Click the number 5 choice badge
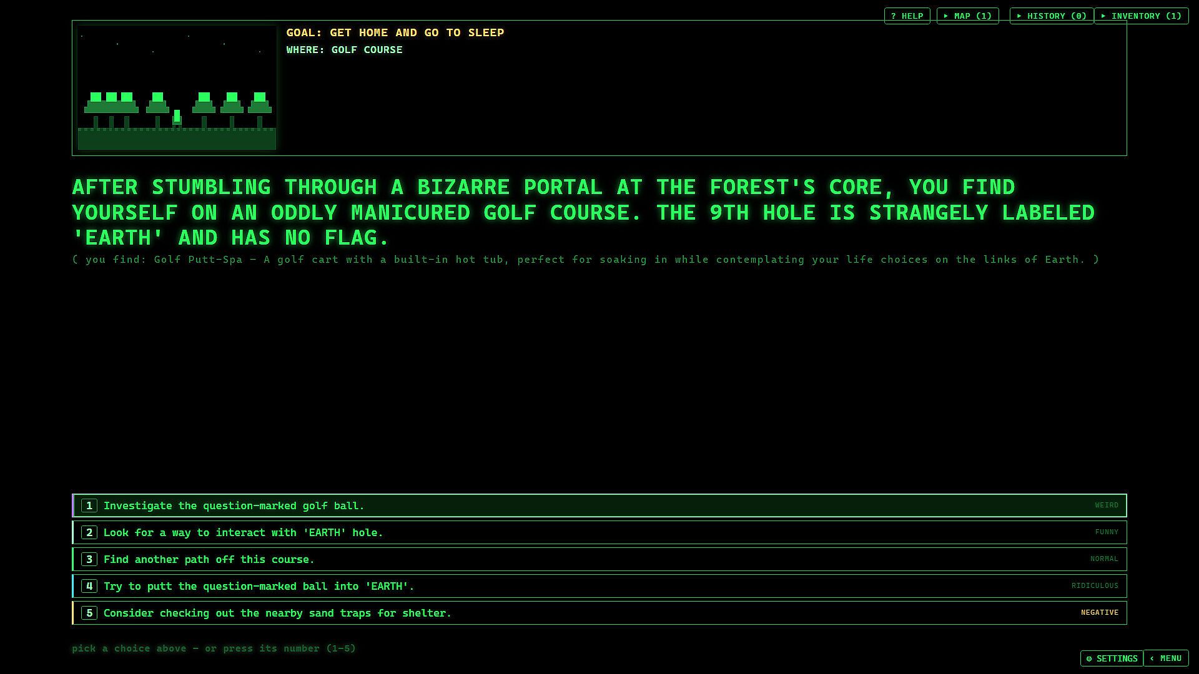Screen dimensions: 1199x674 [89, 613]
